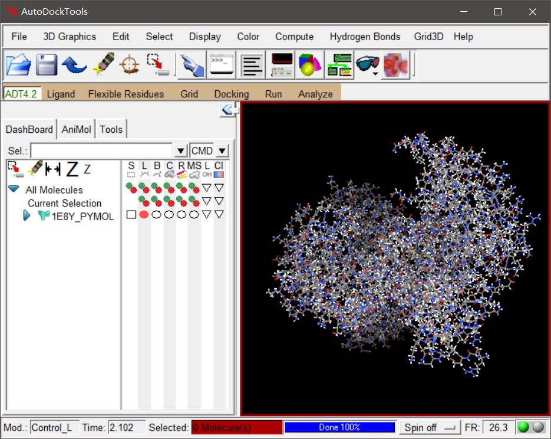Screen dimensions: 551x439
Task: Toggle lines display for 1E8Y_PYMOL
Action: [x=144, y=214]
